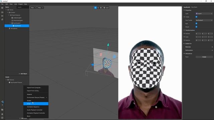Collapse the Camera tree node arrow

click(x=7, y=12)
